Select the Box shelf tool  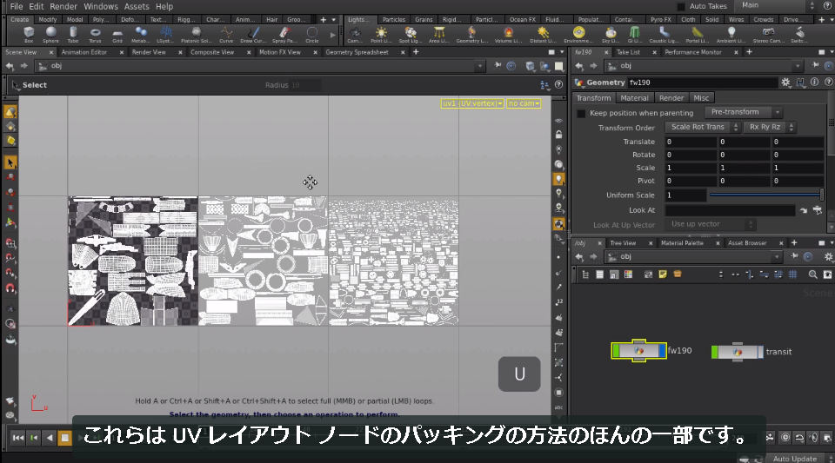click(29, 35)
